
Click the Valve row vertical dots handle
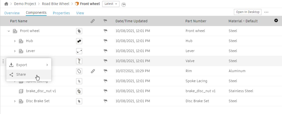3,61
